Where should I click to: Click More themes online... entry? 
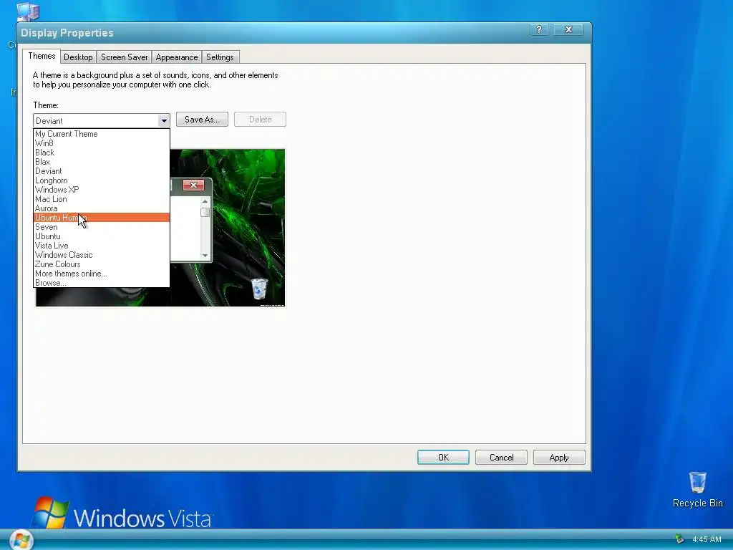point(102,274)
